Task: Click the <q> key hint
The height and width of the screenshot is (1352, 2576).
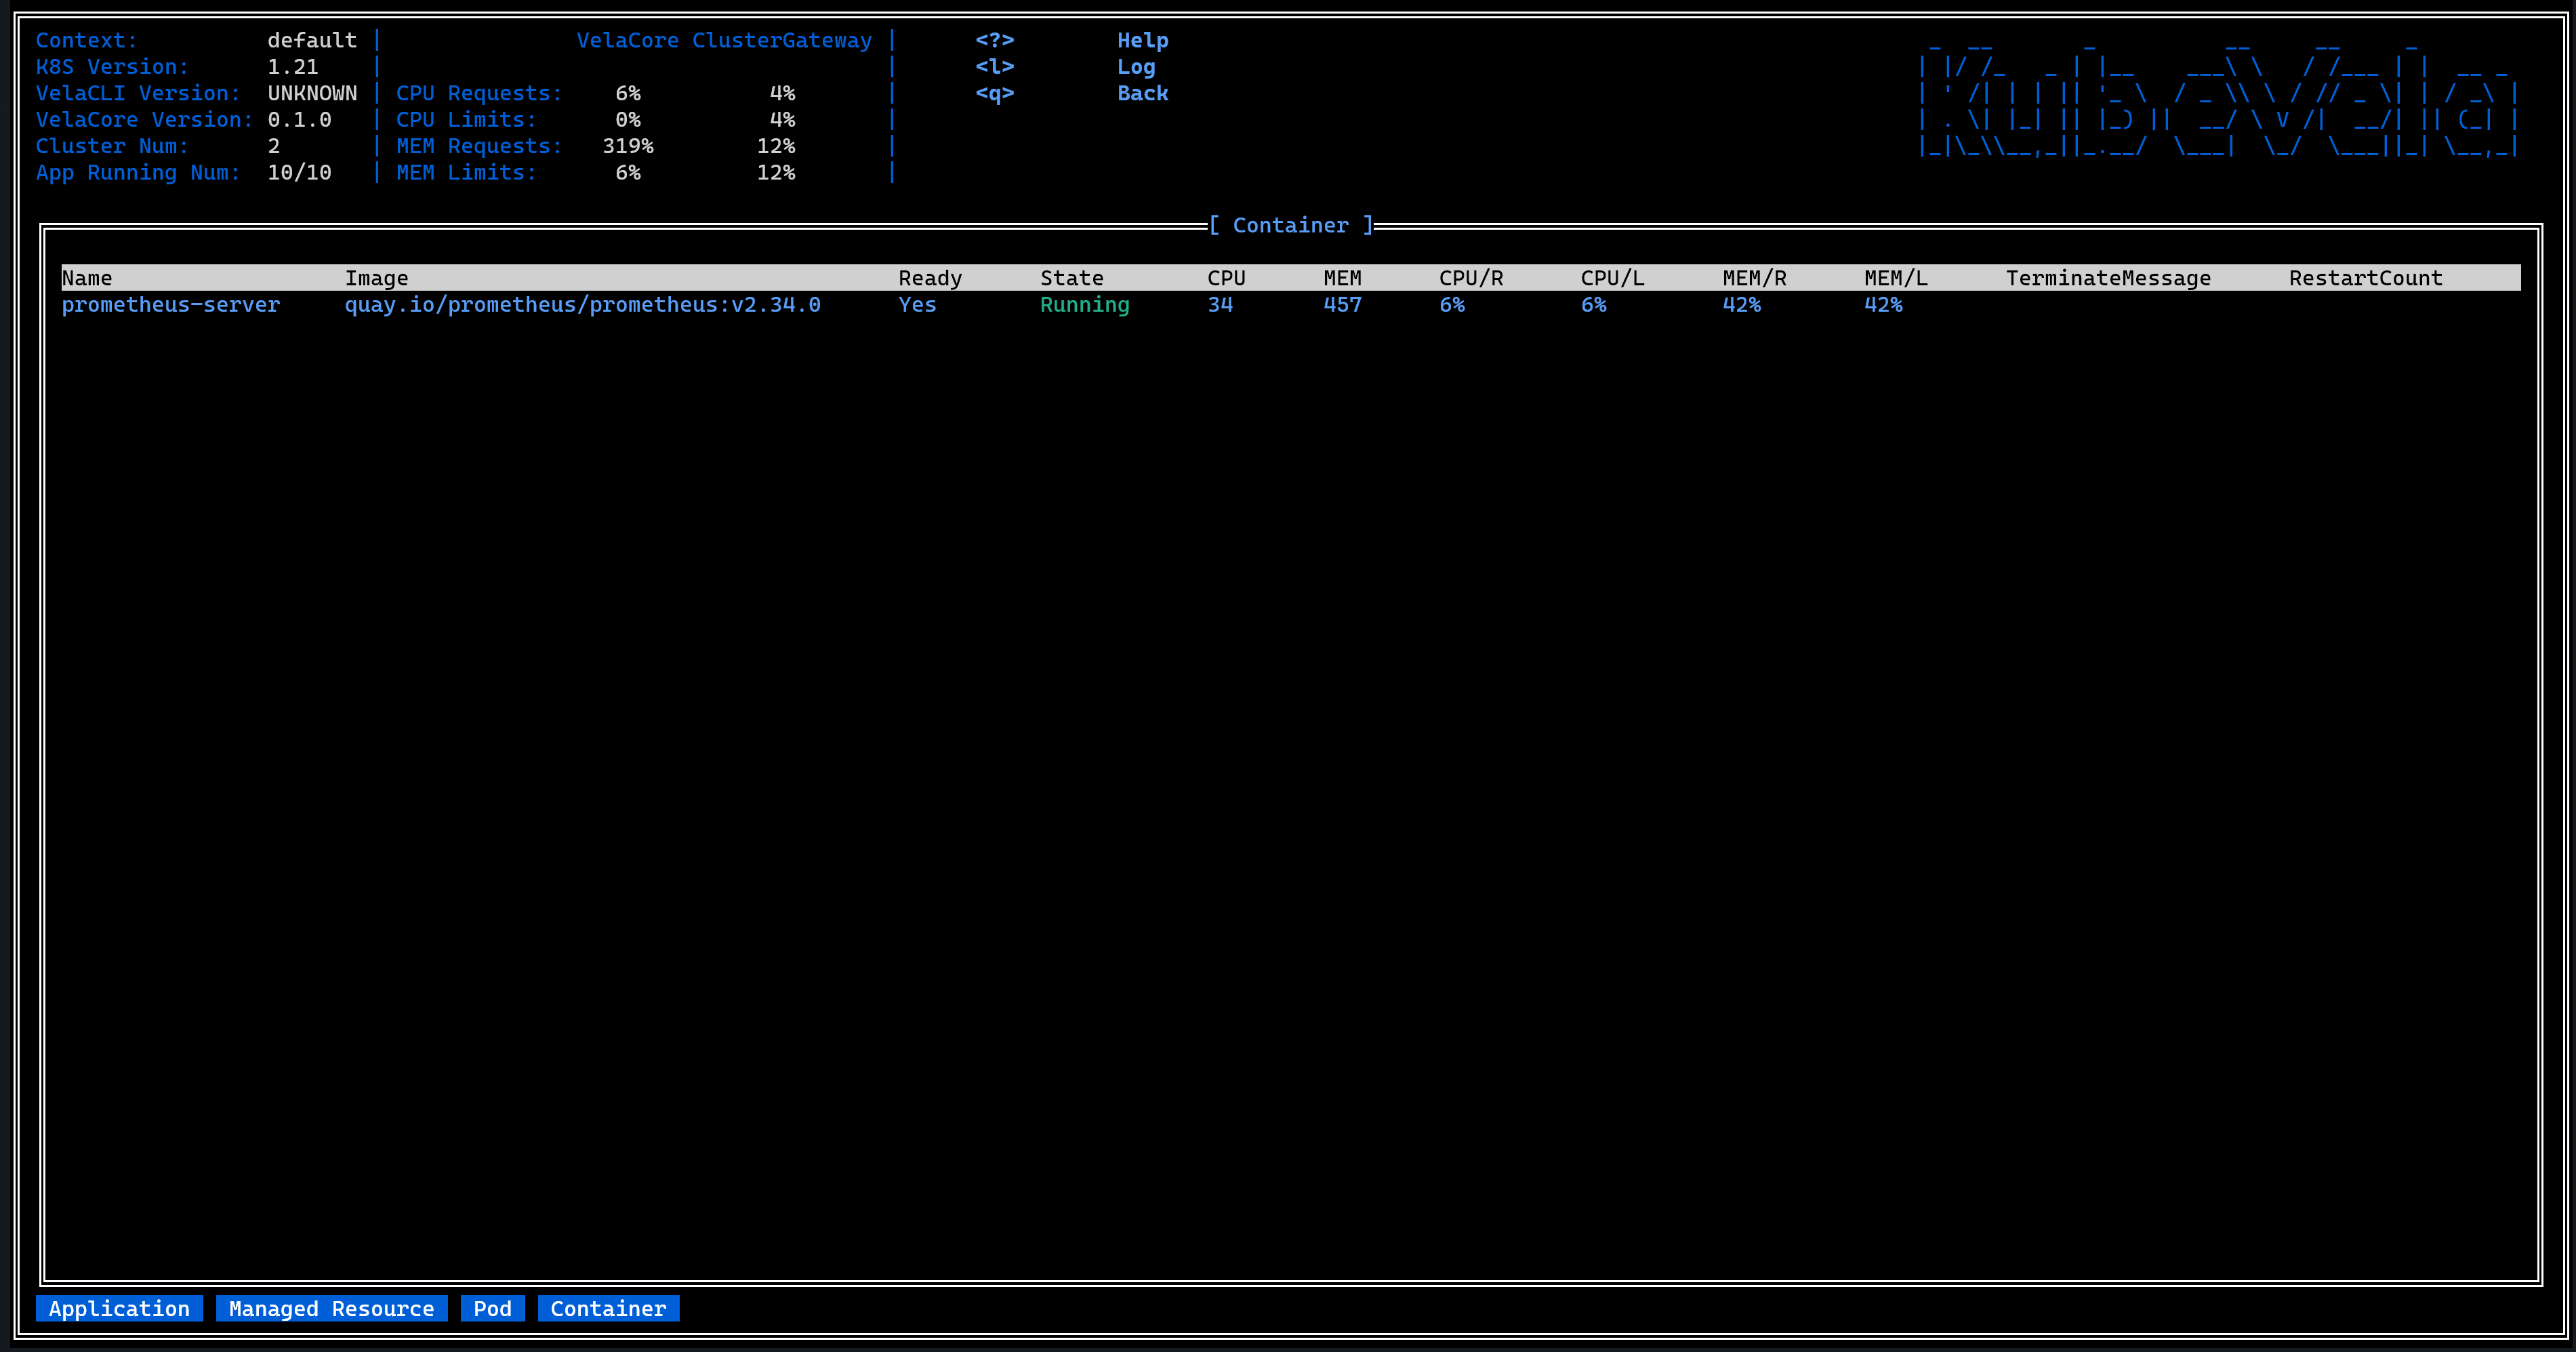Action: [994, 93]
